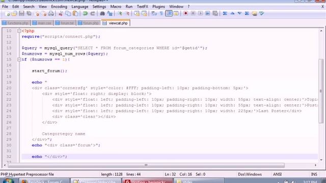The image size is (326, 183).
Task: Click the scroll down arrow of editor
Action: click(x=321, y=160)
